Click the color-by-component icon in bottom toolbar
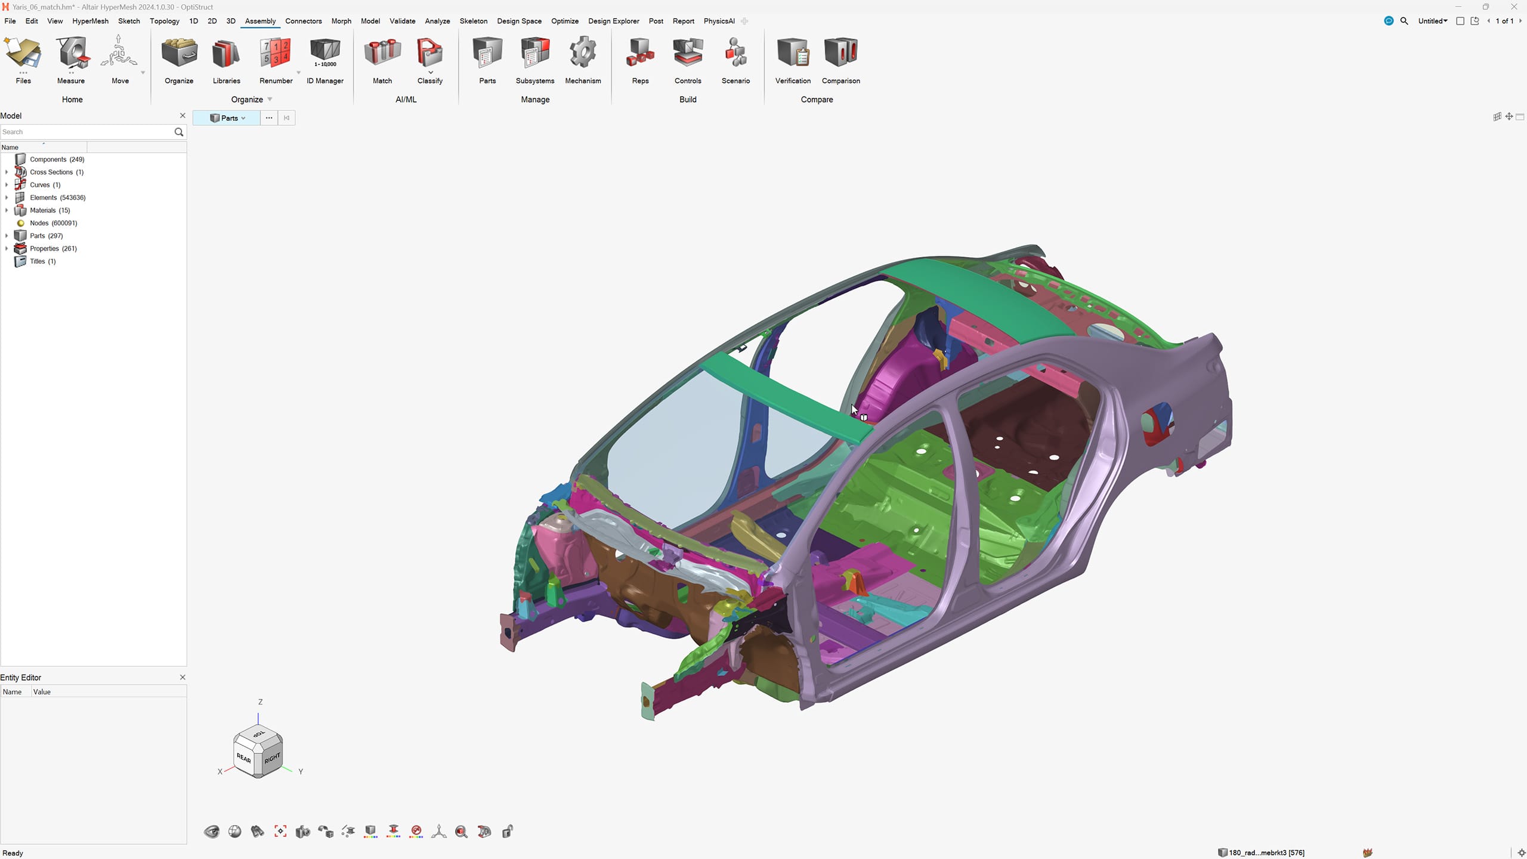The width and height of the screenshot is (1527, 859). click(x=370, y=830)
